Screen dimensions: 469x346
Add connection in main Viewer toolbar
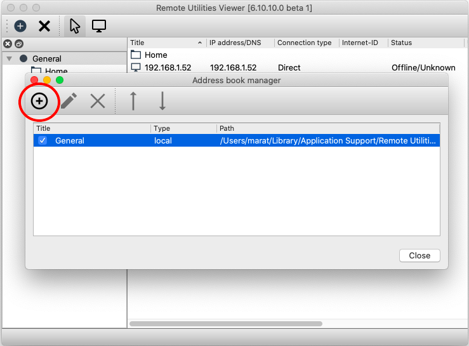(x=20, y=26)
